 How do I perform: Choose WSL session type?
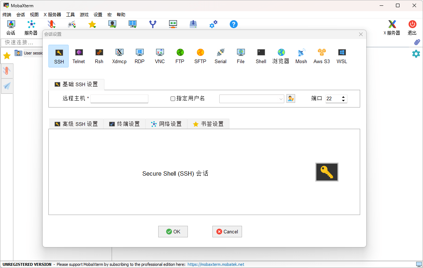342,56
